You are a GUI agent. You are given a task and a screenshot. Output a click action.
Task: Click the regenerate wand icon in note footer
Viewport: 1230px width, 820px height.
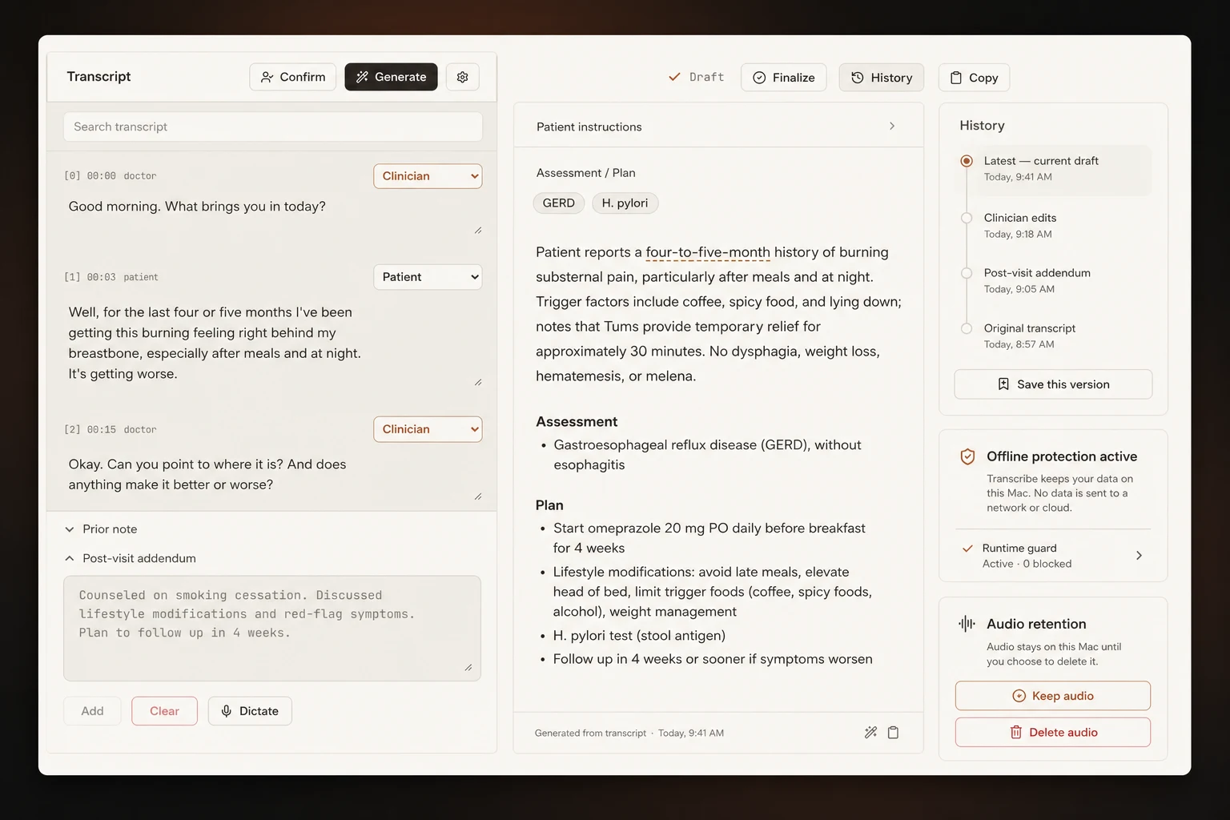[x=870, y=732]
